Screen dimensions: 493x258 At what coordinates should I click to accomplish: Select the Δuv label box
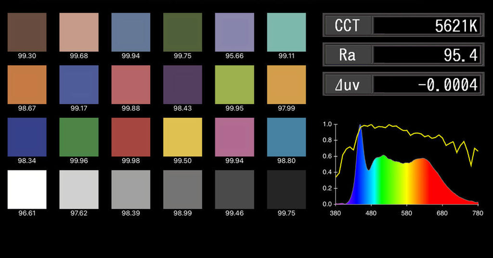pyautogui.click(x=347, y=84)
